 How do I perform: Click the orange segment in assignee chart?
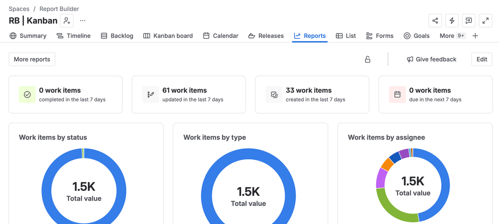[387, 164]
